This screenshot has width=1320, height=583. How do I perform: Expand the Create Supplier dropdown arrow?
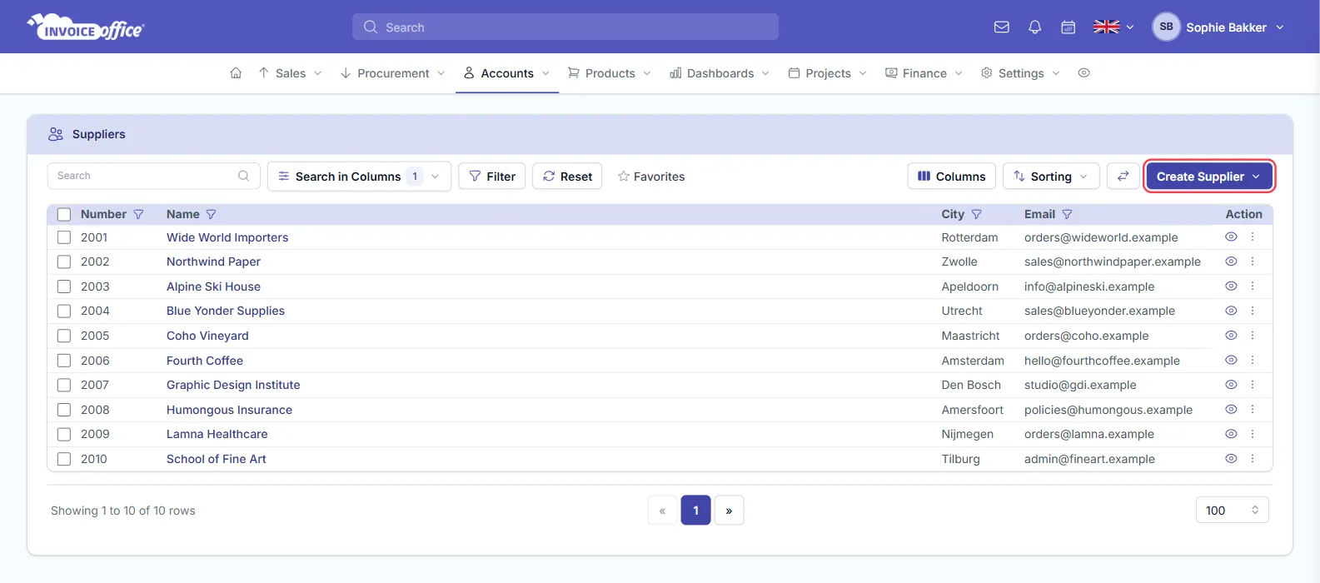(x=1256, y=177)
